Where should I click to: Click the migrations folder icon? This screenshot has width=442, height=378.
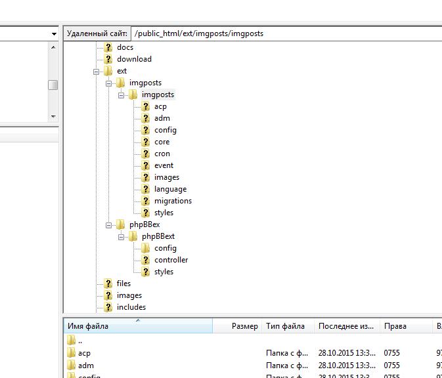146,201
